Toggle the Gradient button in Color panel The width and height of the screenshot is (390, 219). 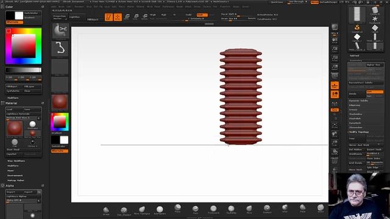tap(32, 18)
